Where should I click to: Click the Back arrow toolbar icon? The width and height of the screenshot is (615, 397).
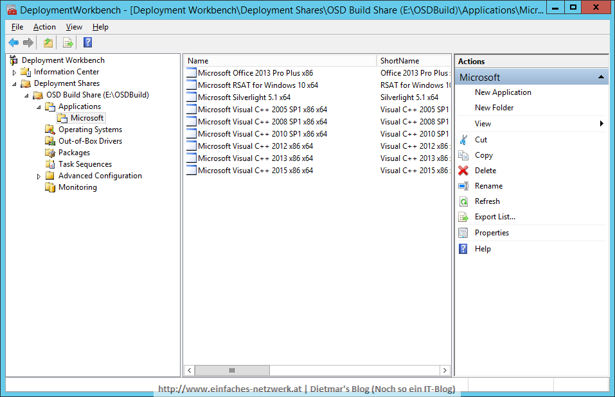13,42
